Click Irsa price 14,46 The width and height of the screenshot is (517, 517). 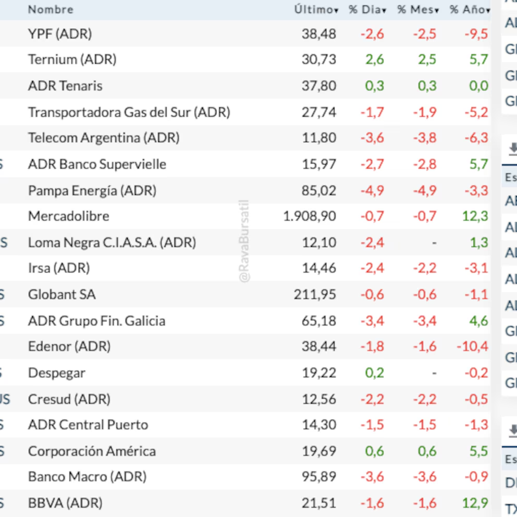point(319,268)
